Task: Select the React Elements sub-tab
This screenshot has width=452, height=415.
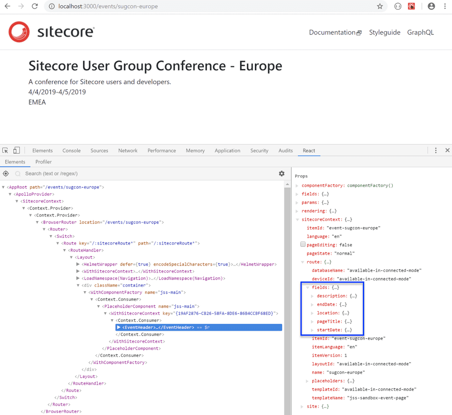Action: [15, 162]
